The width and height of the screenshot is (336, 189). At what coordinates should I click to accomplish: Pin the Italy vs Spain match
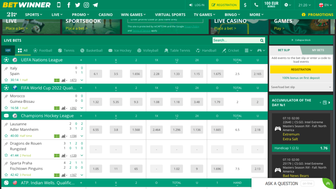(6, 69)
